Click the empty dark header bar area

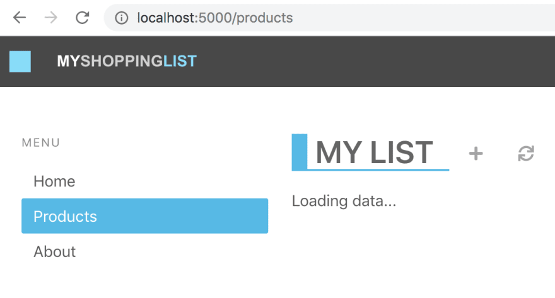point(375,62)
